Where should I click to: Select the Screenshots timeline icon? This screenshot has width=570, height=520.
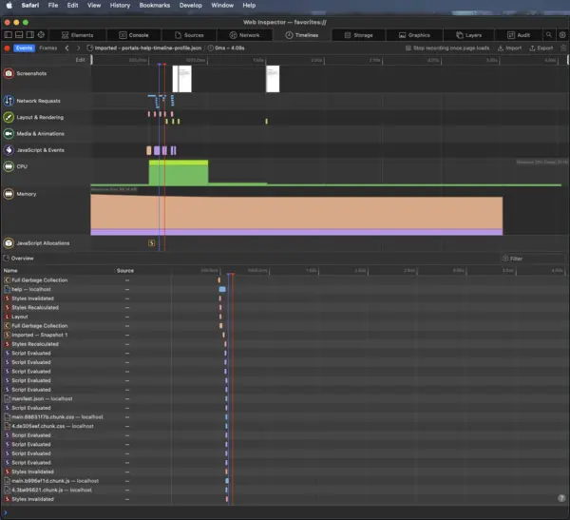9,73
